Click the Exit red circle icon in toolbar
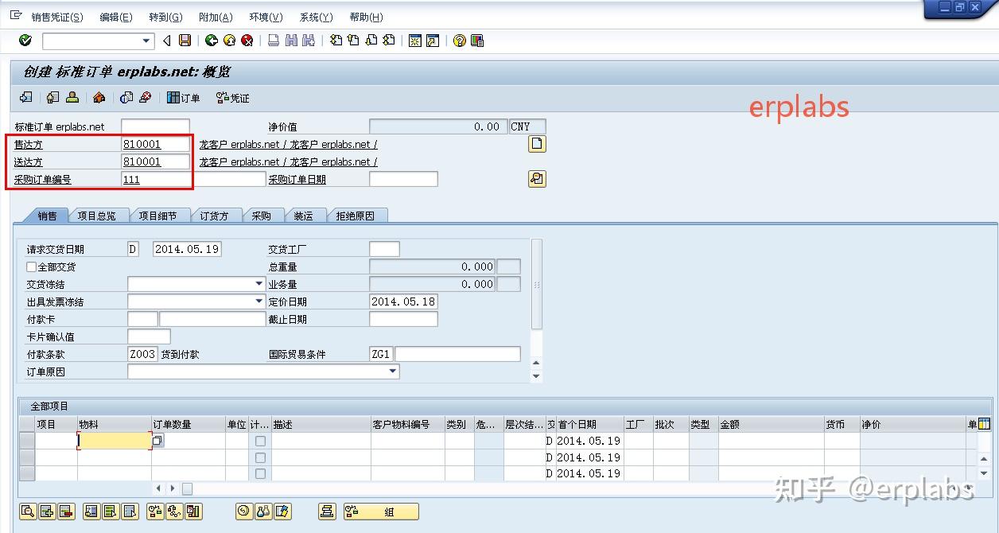Image resolution: width=999 pixels, height=533 pixels. pyautogui.click(x=246, y=41)
